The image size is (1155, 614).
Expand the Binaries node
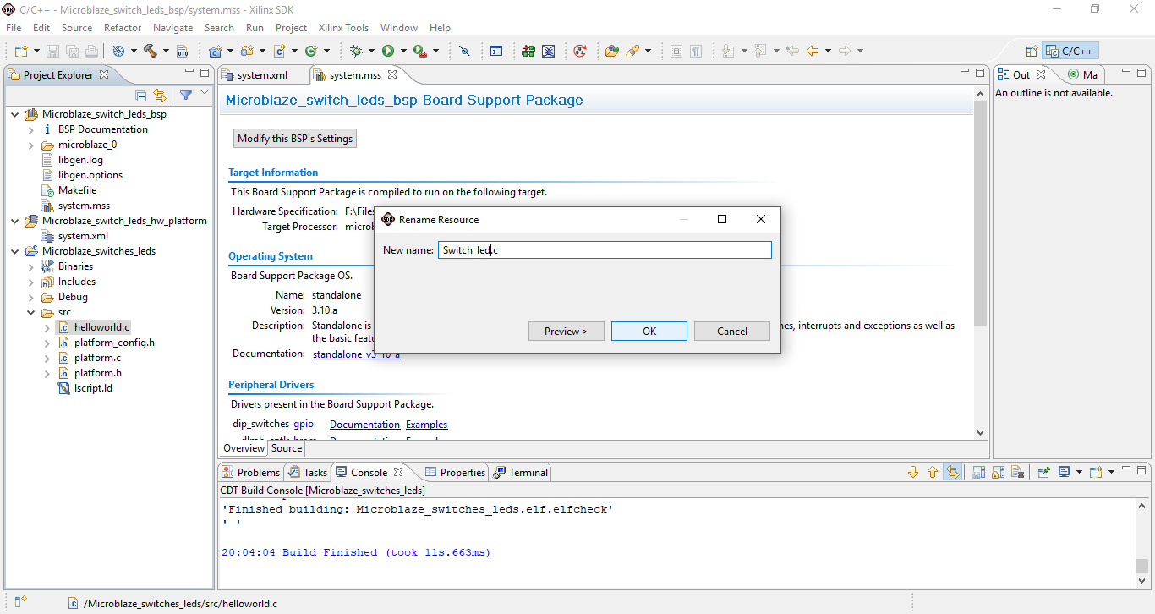pyautogui.click(x=30, y=266)
